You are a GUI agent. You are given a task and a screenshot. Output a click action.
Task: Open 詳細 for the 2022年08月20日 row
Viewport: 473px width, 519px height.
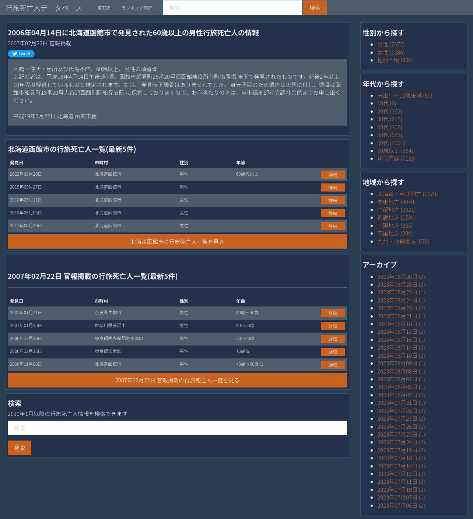tap(333, 175)
